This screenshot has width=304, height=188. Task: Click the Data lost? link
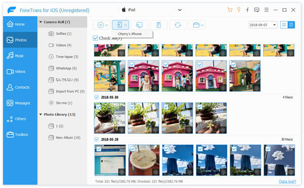point(287,181)
